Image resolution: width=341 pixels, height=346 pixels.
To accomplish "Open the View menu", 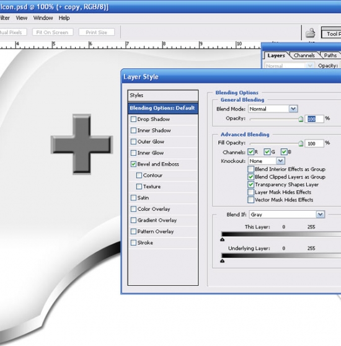I will point(22,18).
